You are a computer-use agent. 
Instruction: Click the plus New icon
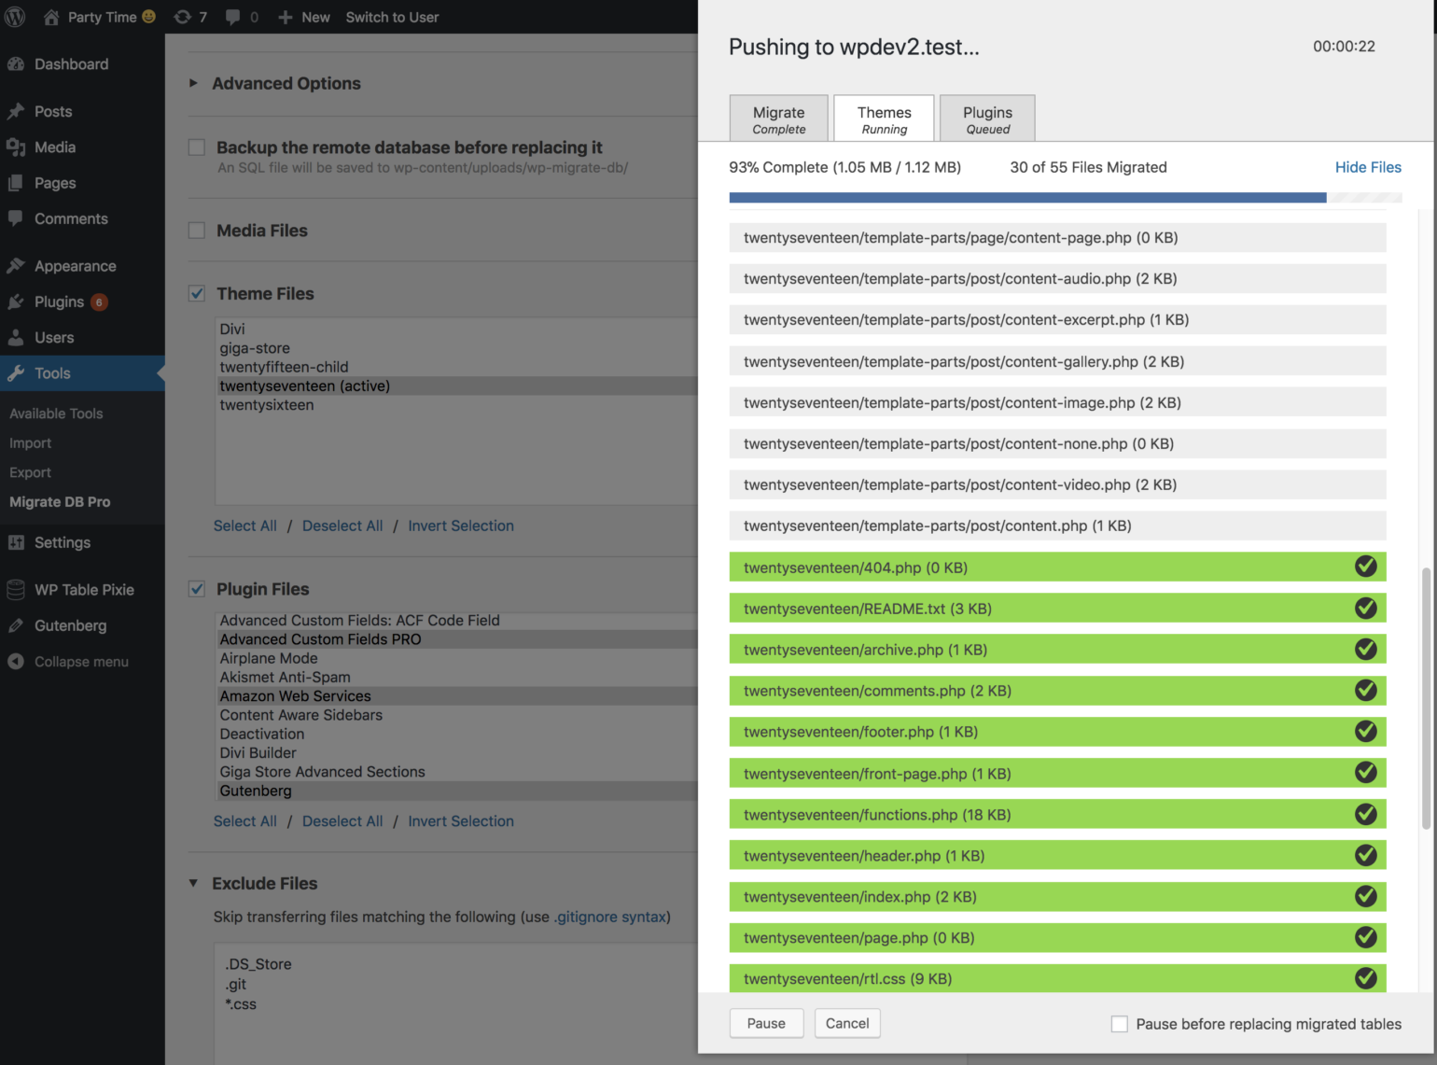tap(286, 17)
